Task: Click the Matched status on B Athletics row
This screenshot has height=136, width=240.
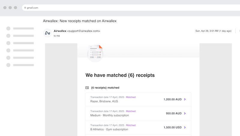Action: tap(131, 125)
